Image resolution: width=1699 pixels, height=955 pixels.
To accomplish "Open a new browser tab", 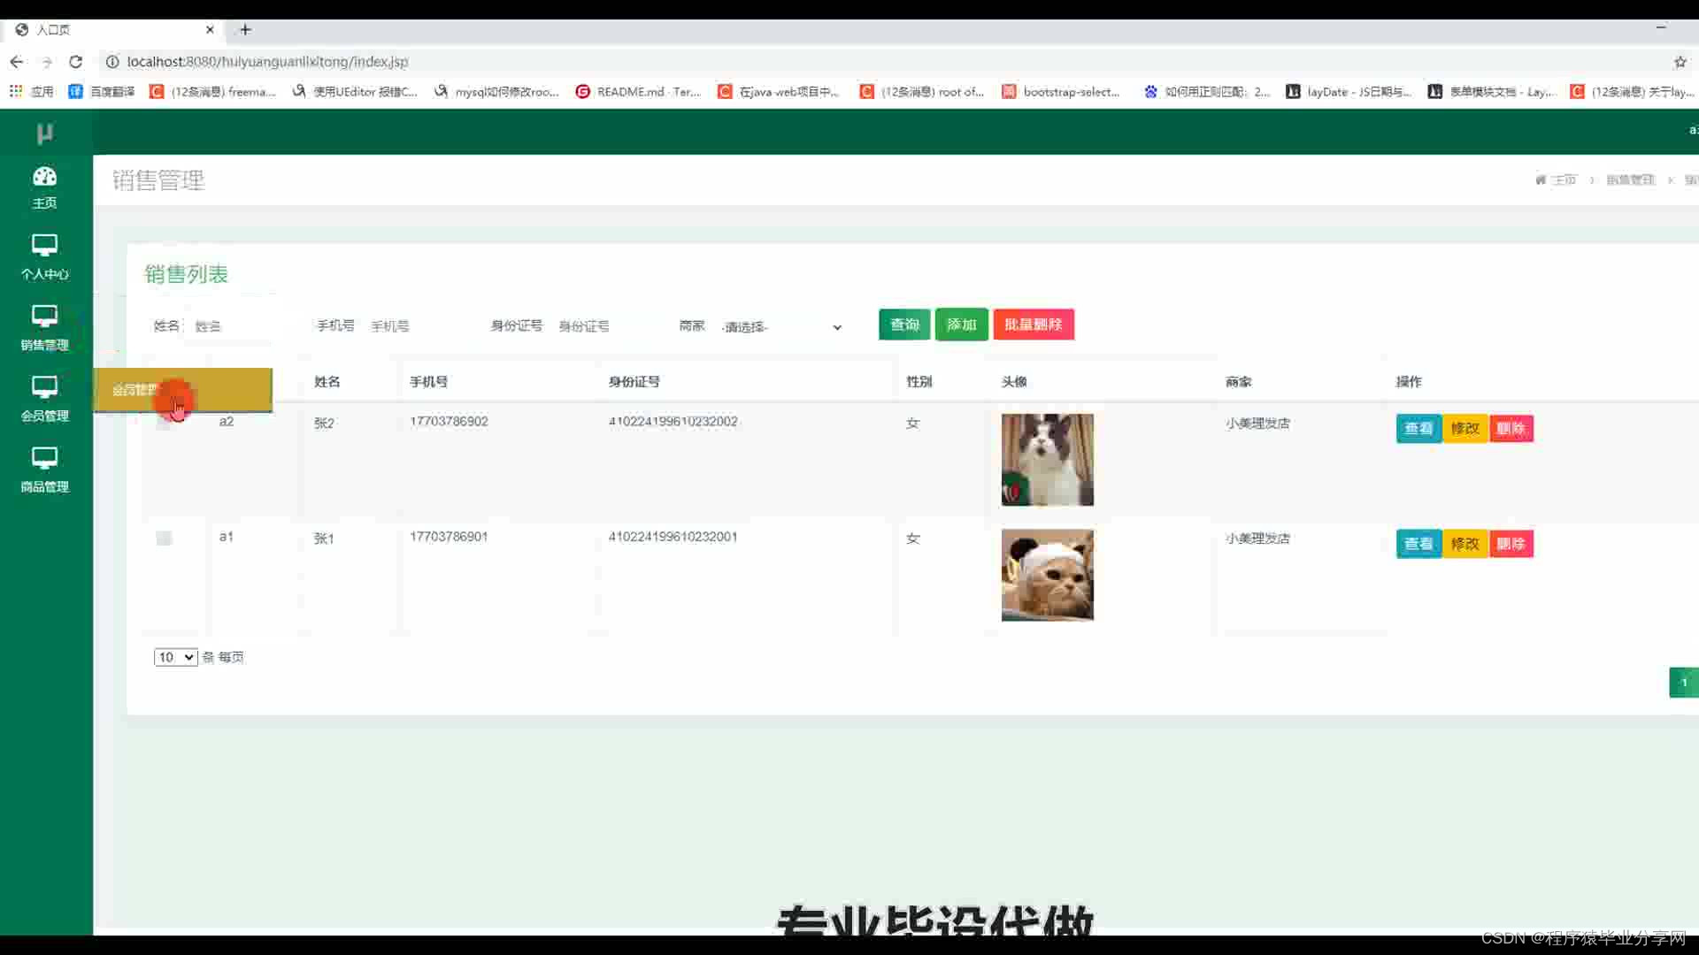I will coord(245,29).
